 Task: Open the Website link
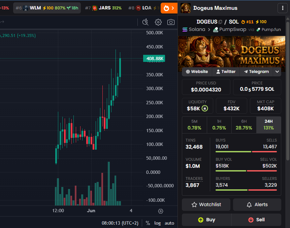(x=197, y=72)
